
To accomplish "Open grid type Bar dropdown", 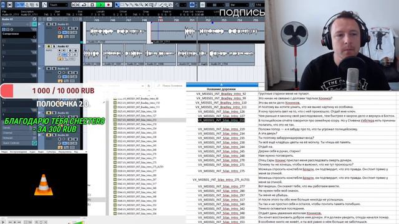I will click(239, 5).
